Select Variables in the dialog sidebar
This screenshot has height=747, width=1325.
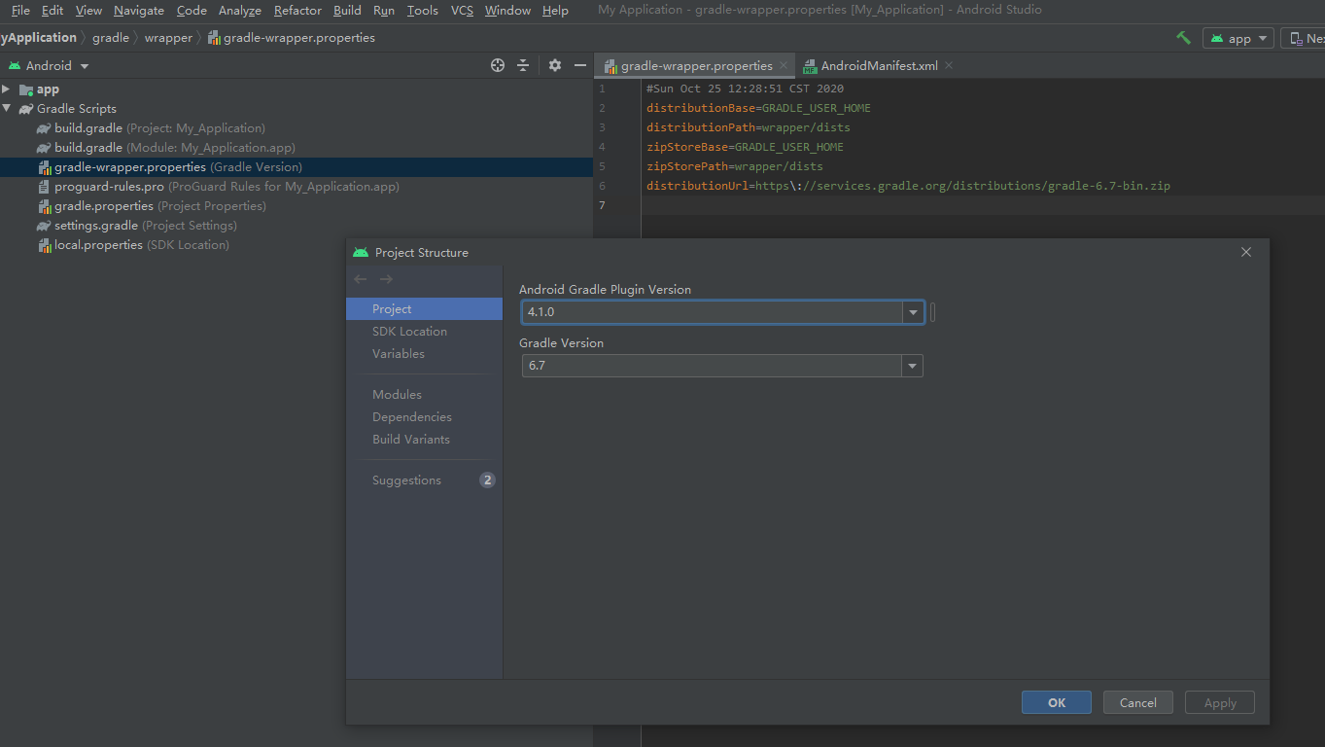pyautogui.click(x=424, y=353)
